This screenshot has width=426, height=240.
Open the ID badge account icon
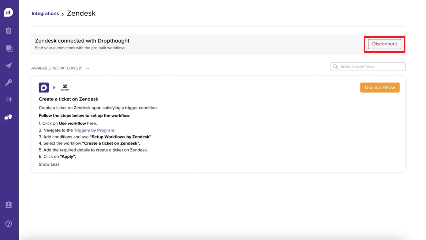[9, 205]
